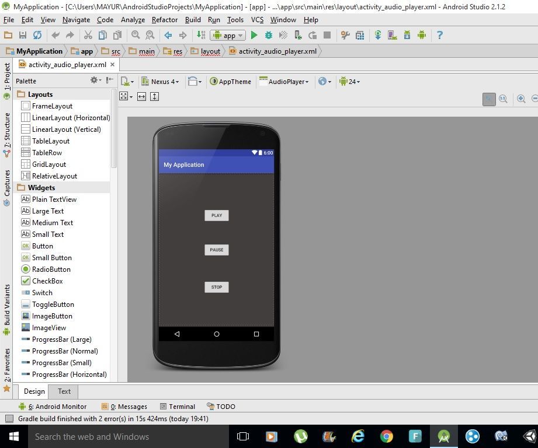
Task: Open the Terminal tool window
Action: (178, 407)
